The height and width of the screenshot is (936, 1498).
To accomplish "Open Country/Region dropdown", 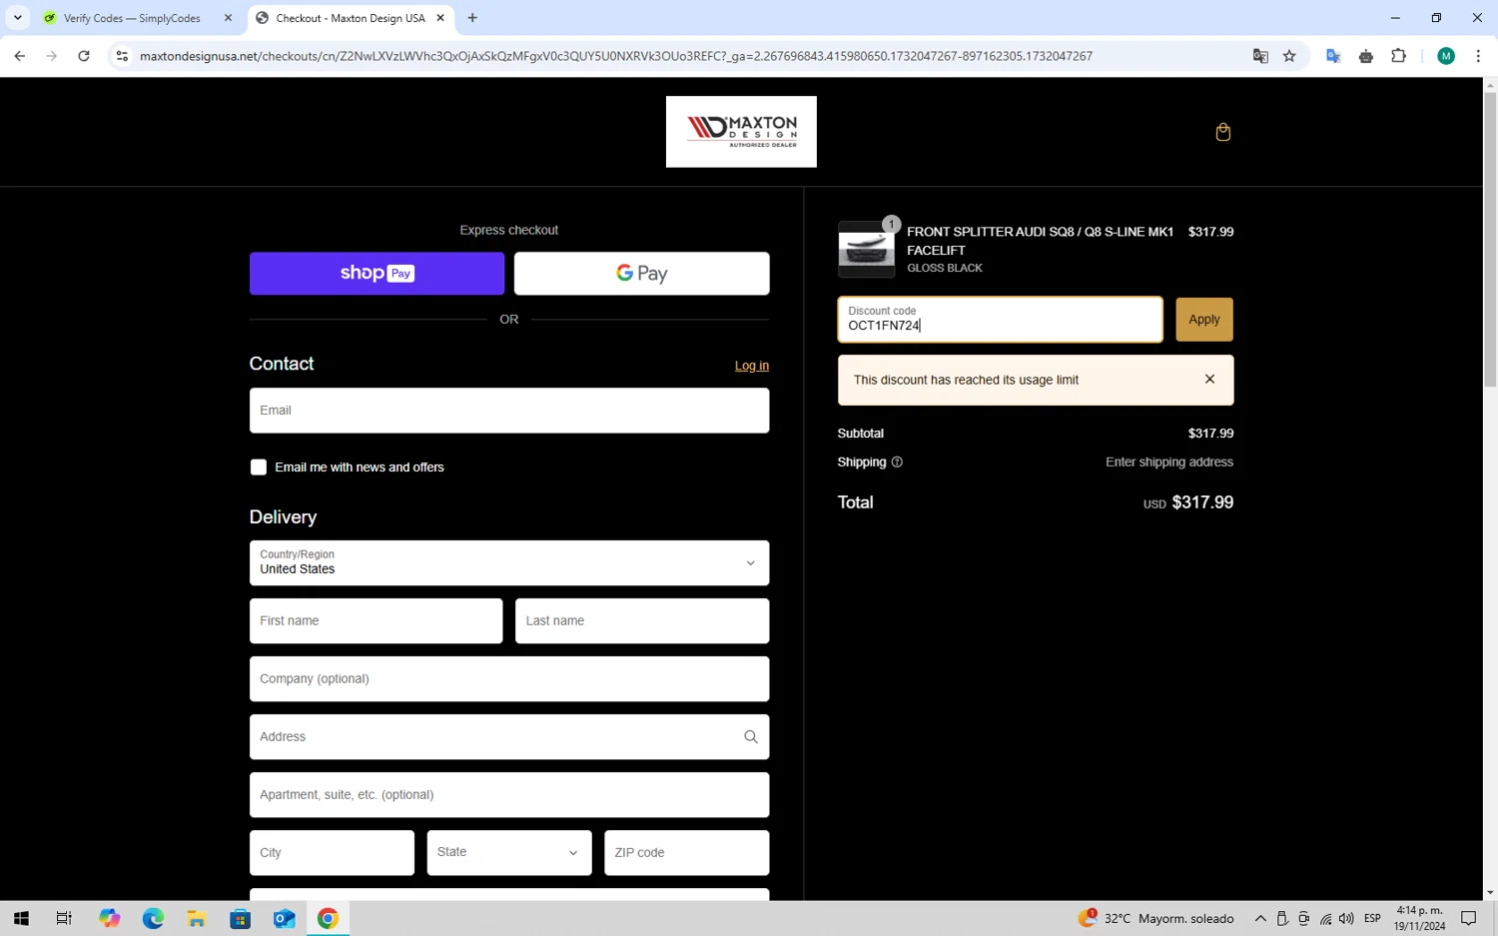I will (509, 563).
